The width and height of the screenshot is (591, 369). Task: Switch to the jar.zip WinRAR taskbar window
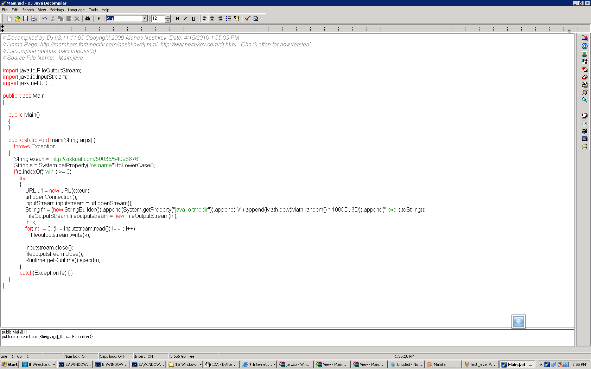pyautogui.click(x=295, y=364)
